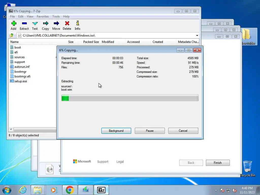
Task: Click the network tray icon
Action: (228, 190)
